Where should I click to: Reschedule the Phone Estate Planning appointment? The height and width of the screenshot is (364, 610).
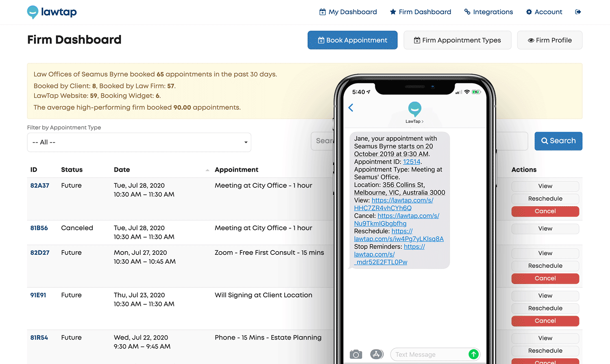545,351
